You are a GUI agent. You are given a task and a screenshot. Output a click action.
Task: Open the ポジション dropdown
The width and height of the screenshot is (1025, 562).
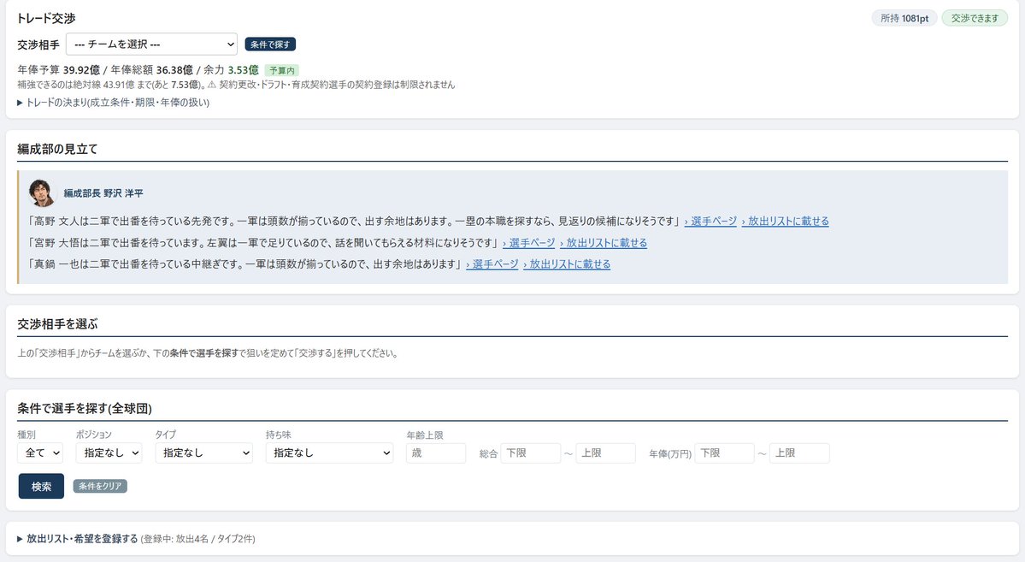(109, 453)
